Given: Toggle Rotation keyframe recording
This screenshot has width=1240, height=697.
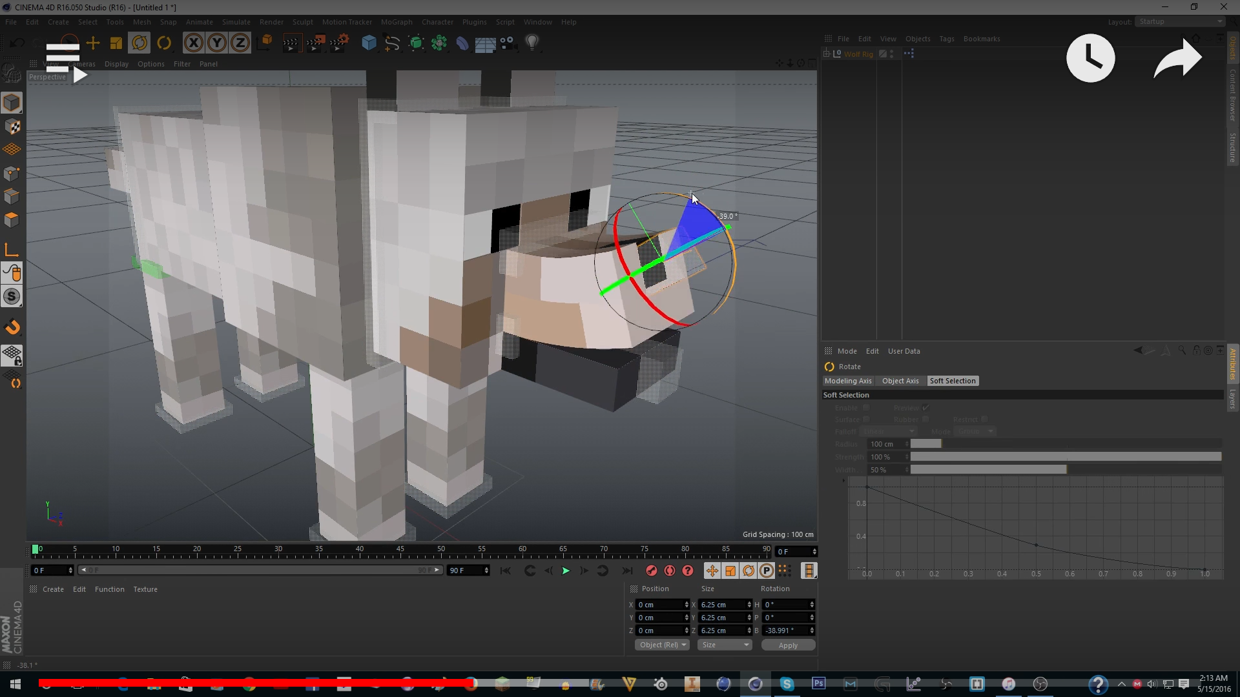Looking at the screenshot, I should coord(749,571).
